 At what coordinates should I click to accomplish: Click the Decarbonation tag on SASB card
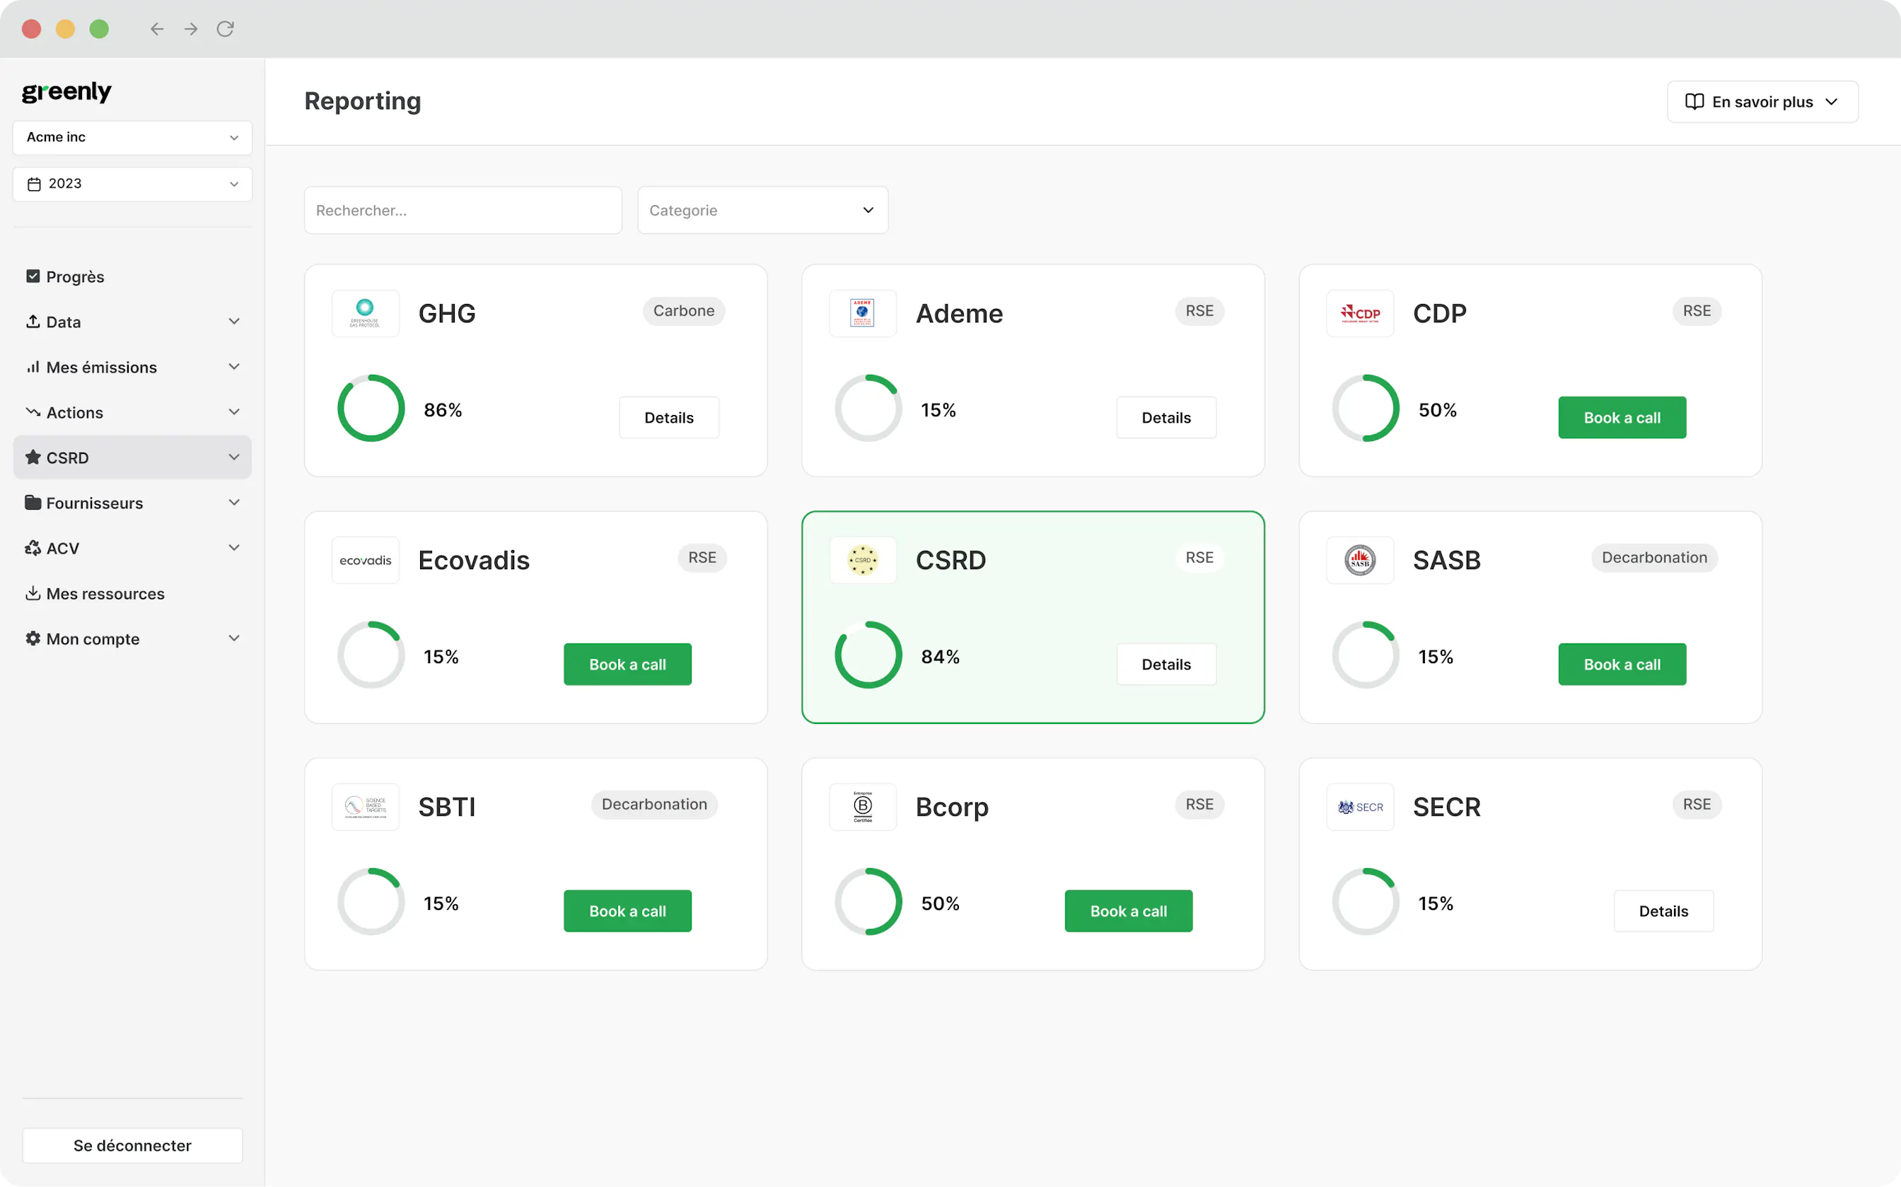[1654, 557]
